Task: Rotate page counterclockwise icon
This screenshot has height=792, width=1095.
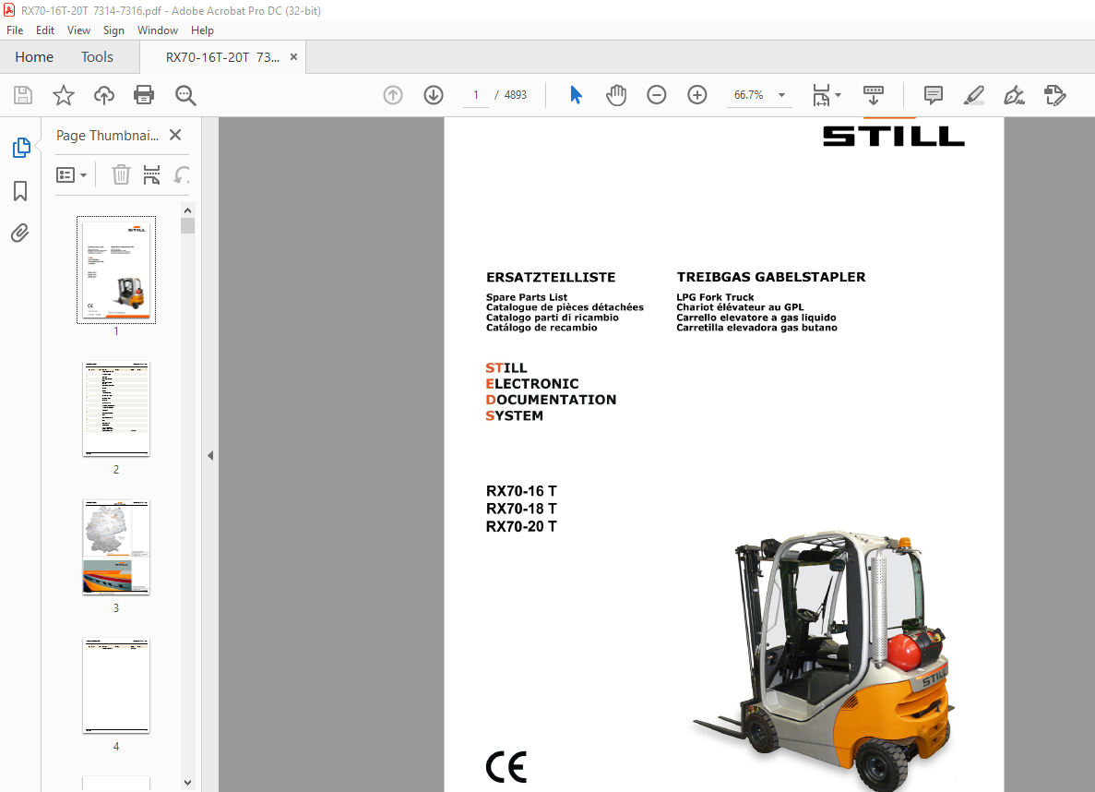Action: coord(182,174)
